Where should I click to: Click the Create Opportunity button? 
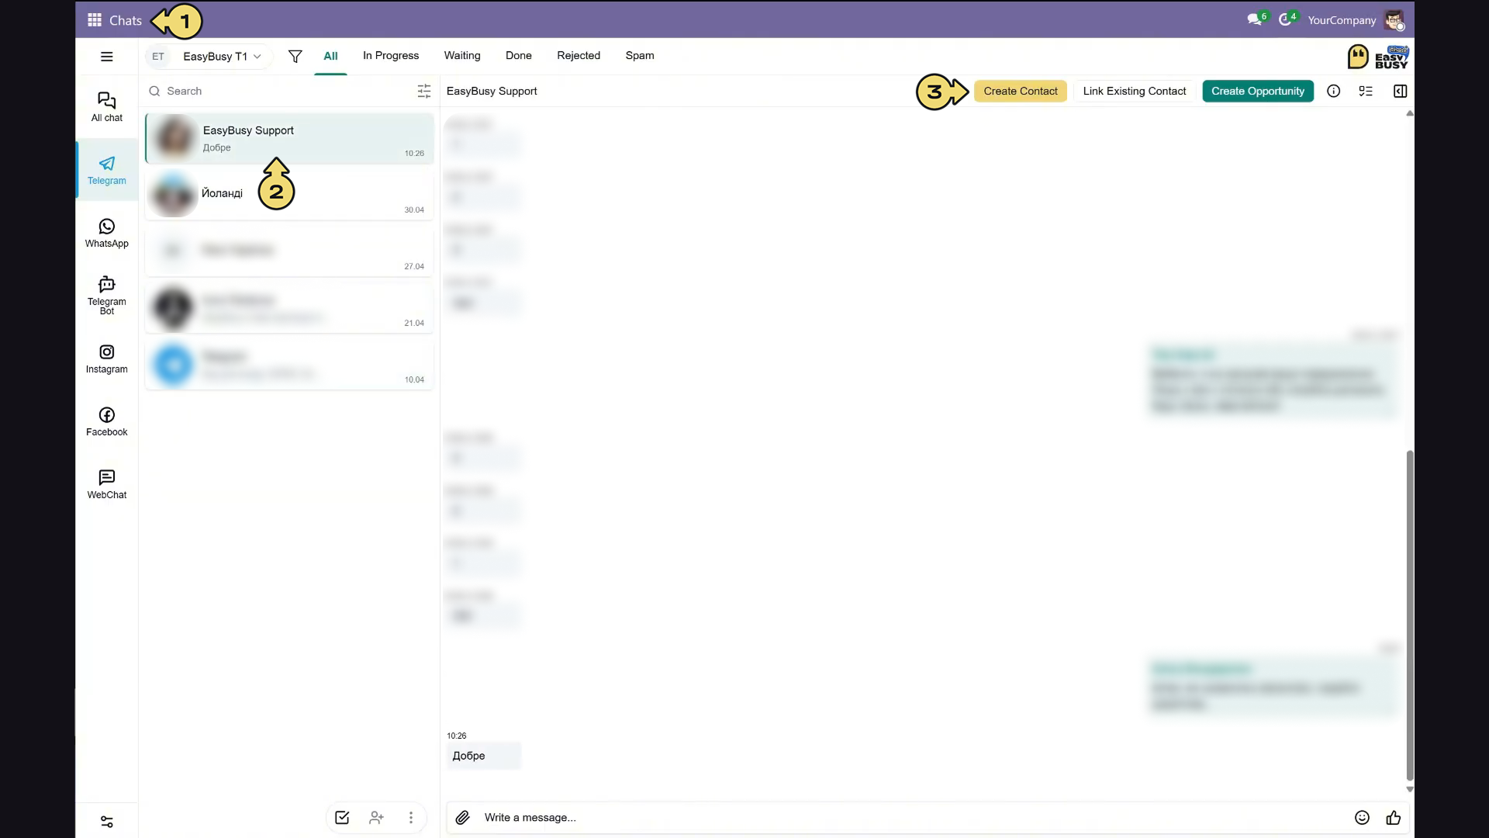(1258, 92)
